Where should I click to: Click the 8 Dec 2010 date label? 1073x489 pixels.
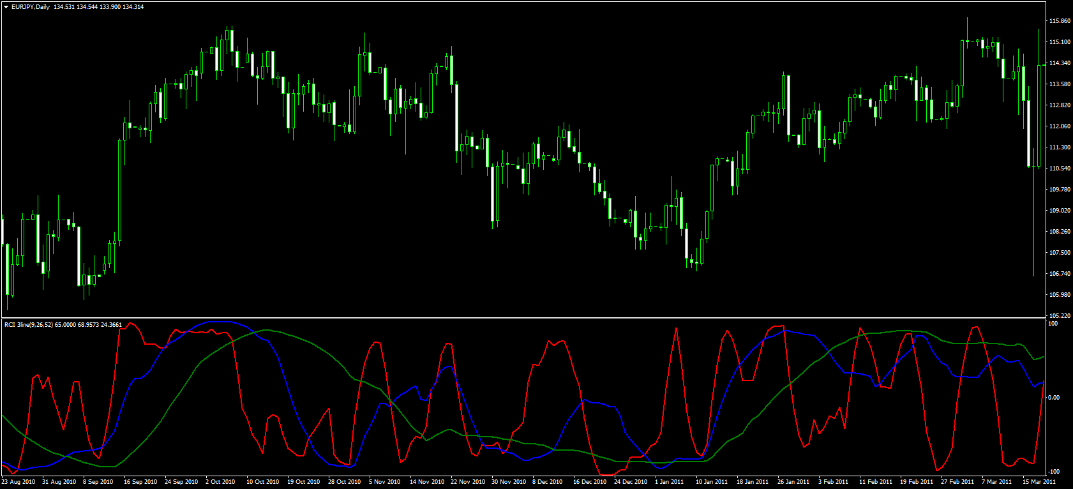[548, 482]
